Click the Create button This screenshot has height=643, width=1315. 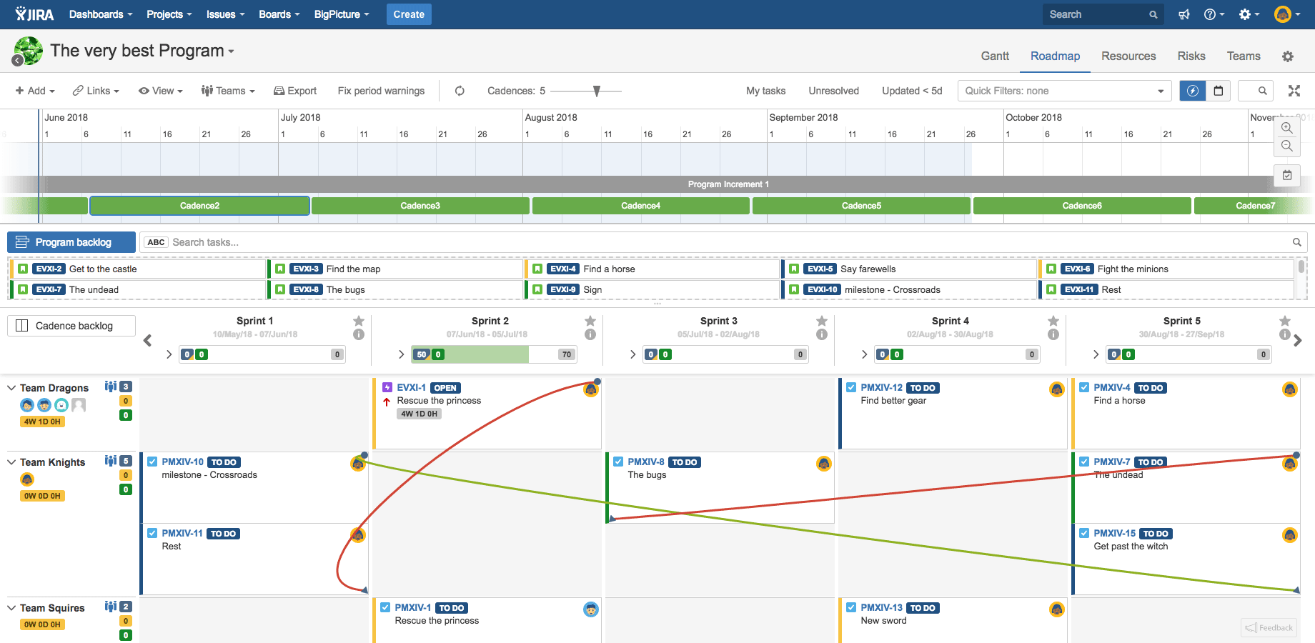408,14
